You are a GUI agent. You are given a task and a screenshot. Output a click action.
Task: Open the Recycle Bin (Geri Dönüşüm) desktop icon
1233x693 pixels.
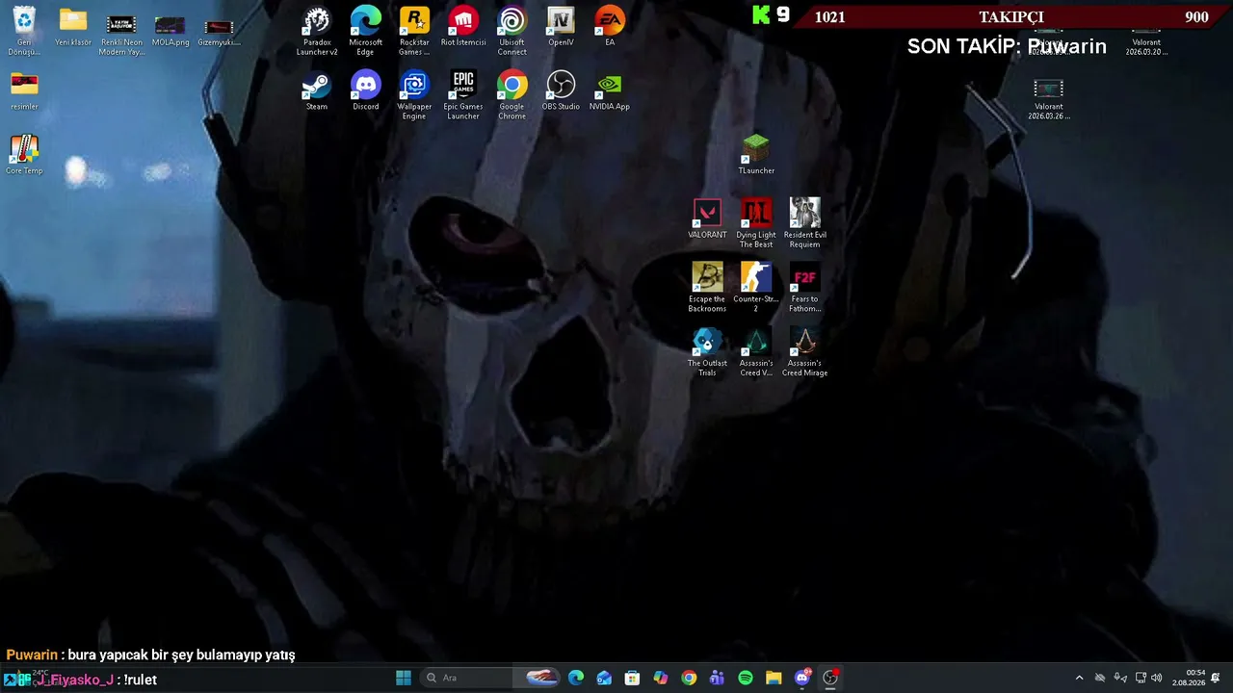pyautogui.click(x=24, y=31)
